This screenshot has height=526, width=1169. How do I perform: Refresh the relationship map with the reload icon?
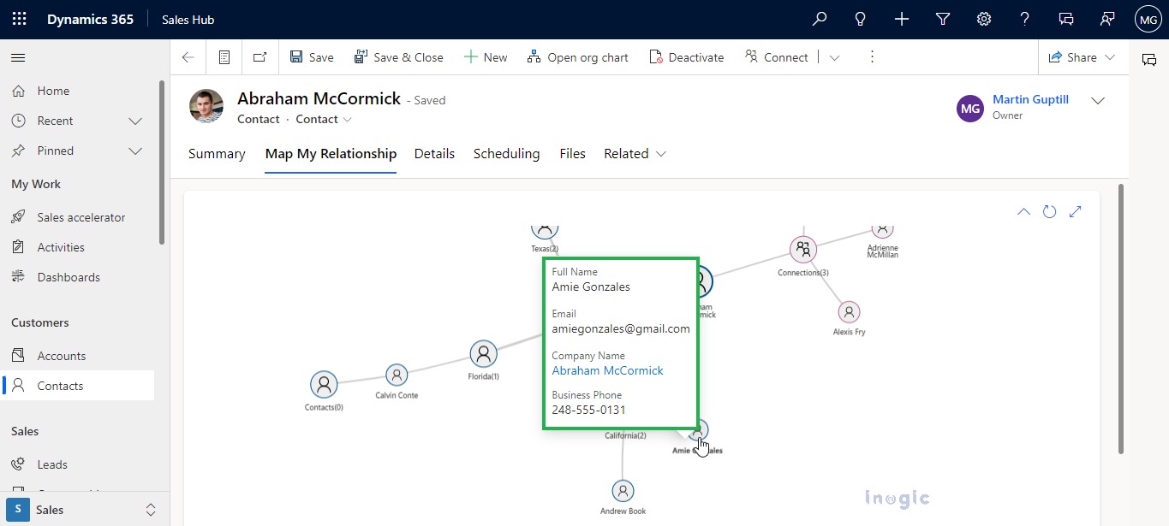[1050, 210]
